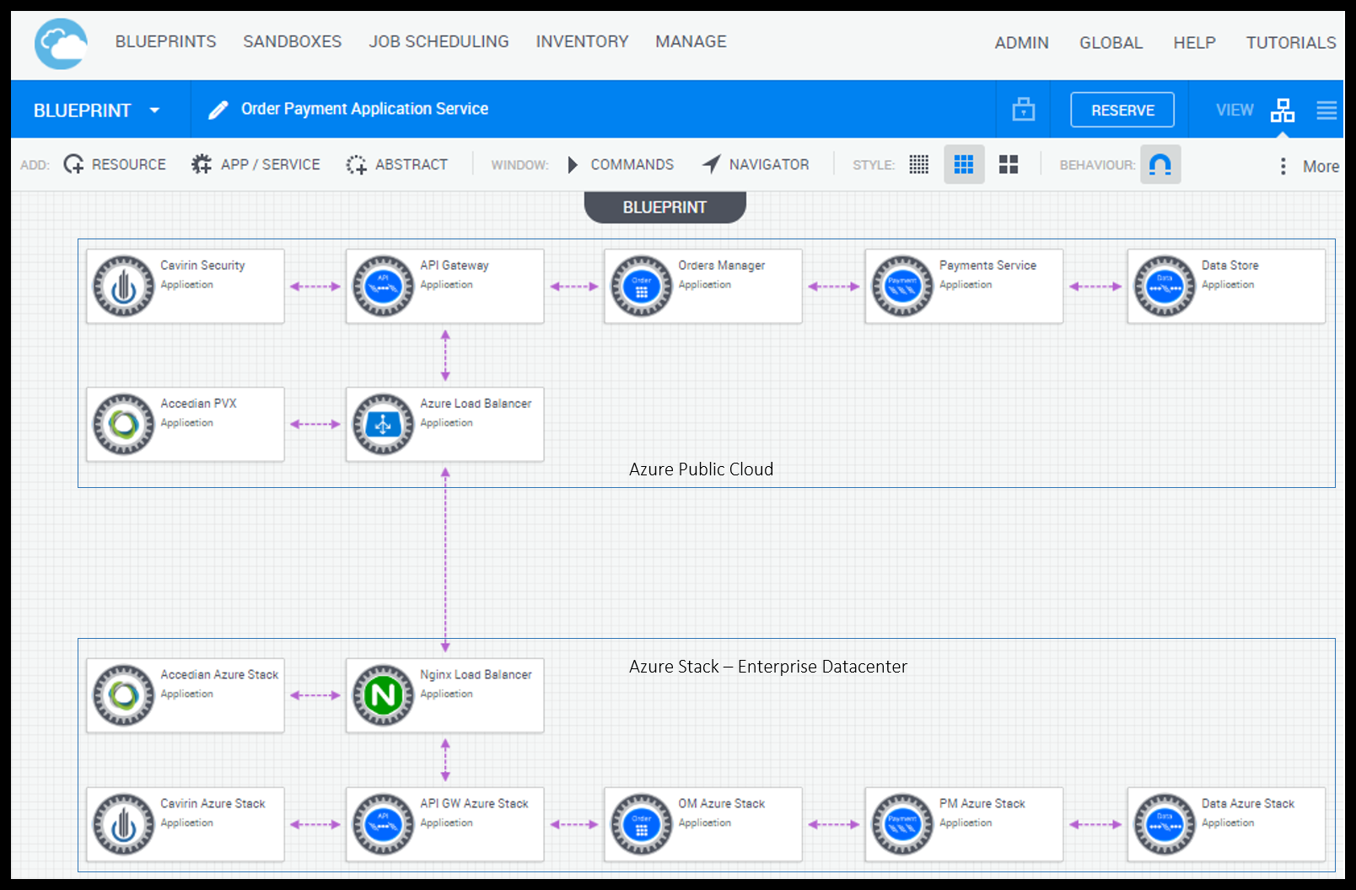Click the pencil edit name icon
This screenshot has width=1356, height=890.
pos(218,110)
